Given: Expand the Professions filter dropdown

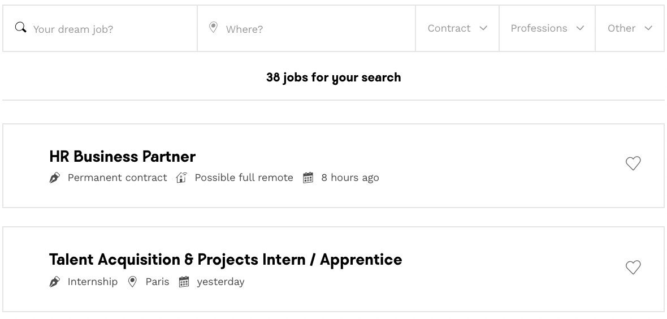Looking at the screenshot, I should 547,28.
